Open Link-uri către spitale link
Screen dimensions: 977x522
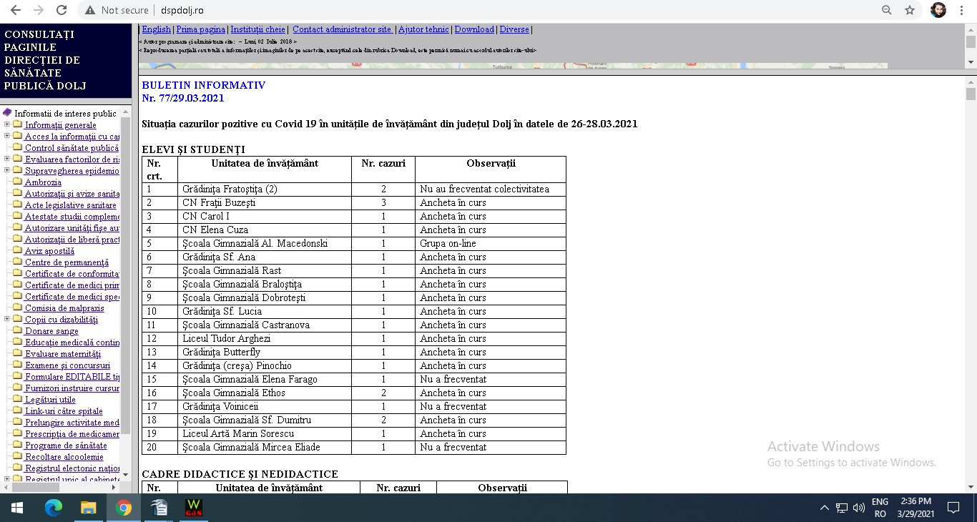[64, 410]
